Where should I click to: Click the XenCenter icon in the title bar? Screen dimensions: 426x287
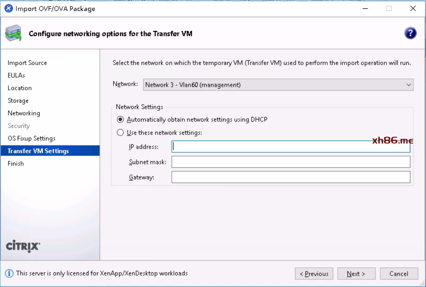tap(8, 8)
